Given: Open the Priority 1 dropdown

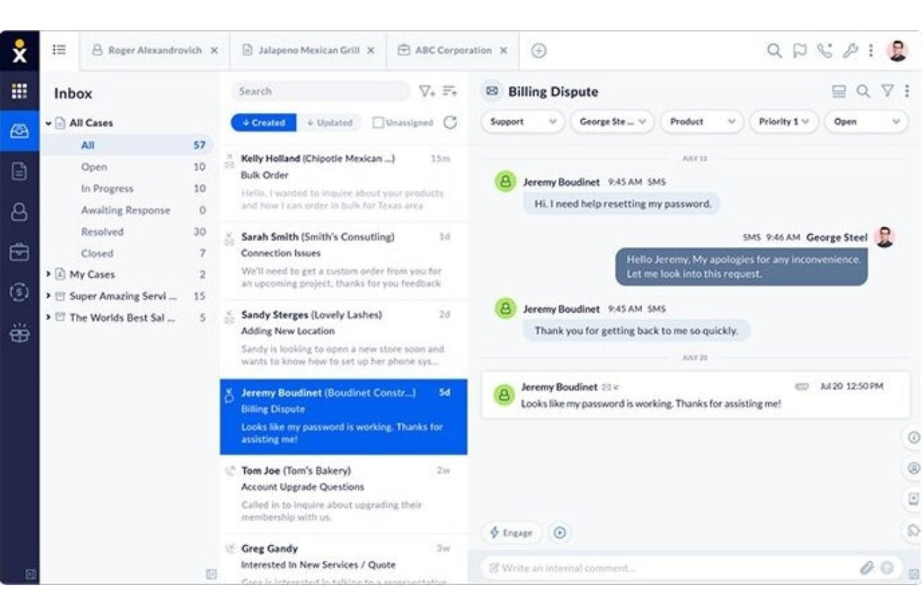Looking at the screenshot, I should click(x=783, y=122).
